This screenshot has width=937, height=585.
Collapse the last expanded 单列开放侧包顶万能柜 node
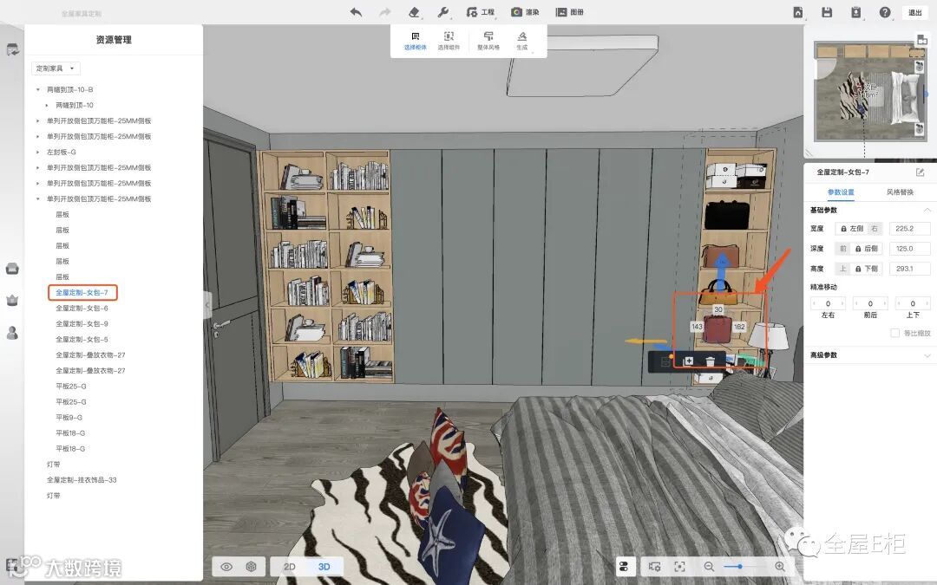pyautogui.click(x=37, y=198)
